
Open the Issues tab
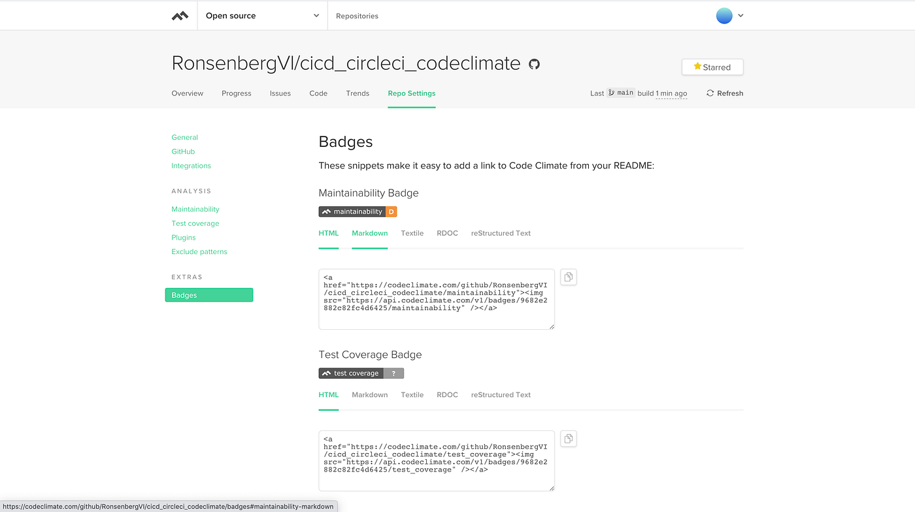click(x=280, y=93)
